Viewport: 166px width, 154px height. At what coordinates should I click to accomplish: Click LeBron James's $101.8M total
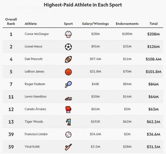click(x=153, y=72)
